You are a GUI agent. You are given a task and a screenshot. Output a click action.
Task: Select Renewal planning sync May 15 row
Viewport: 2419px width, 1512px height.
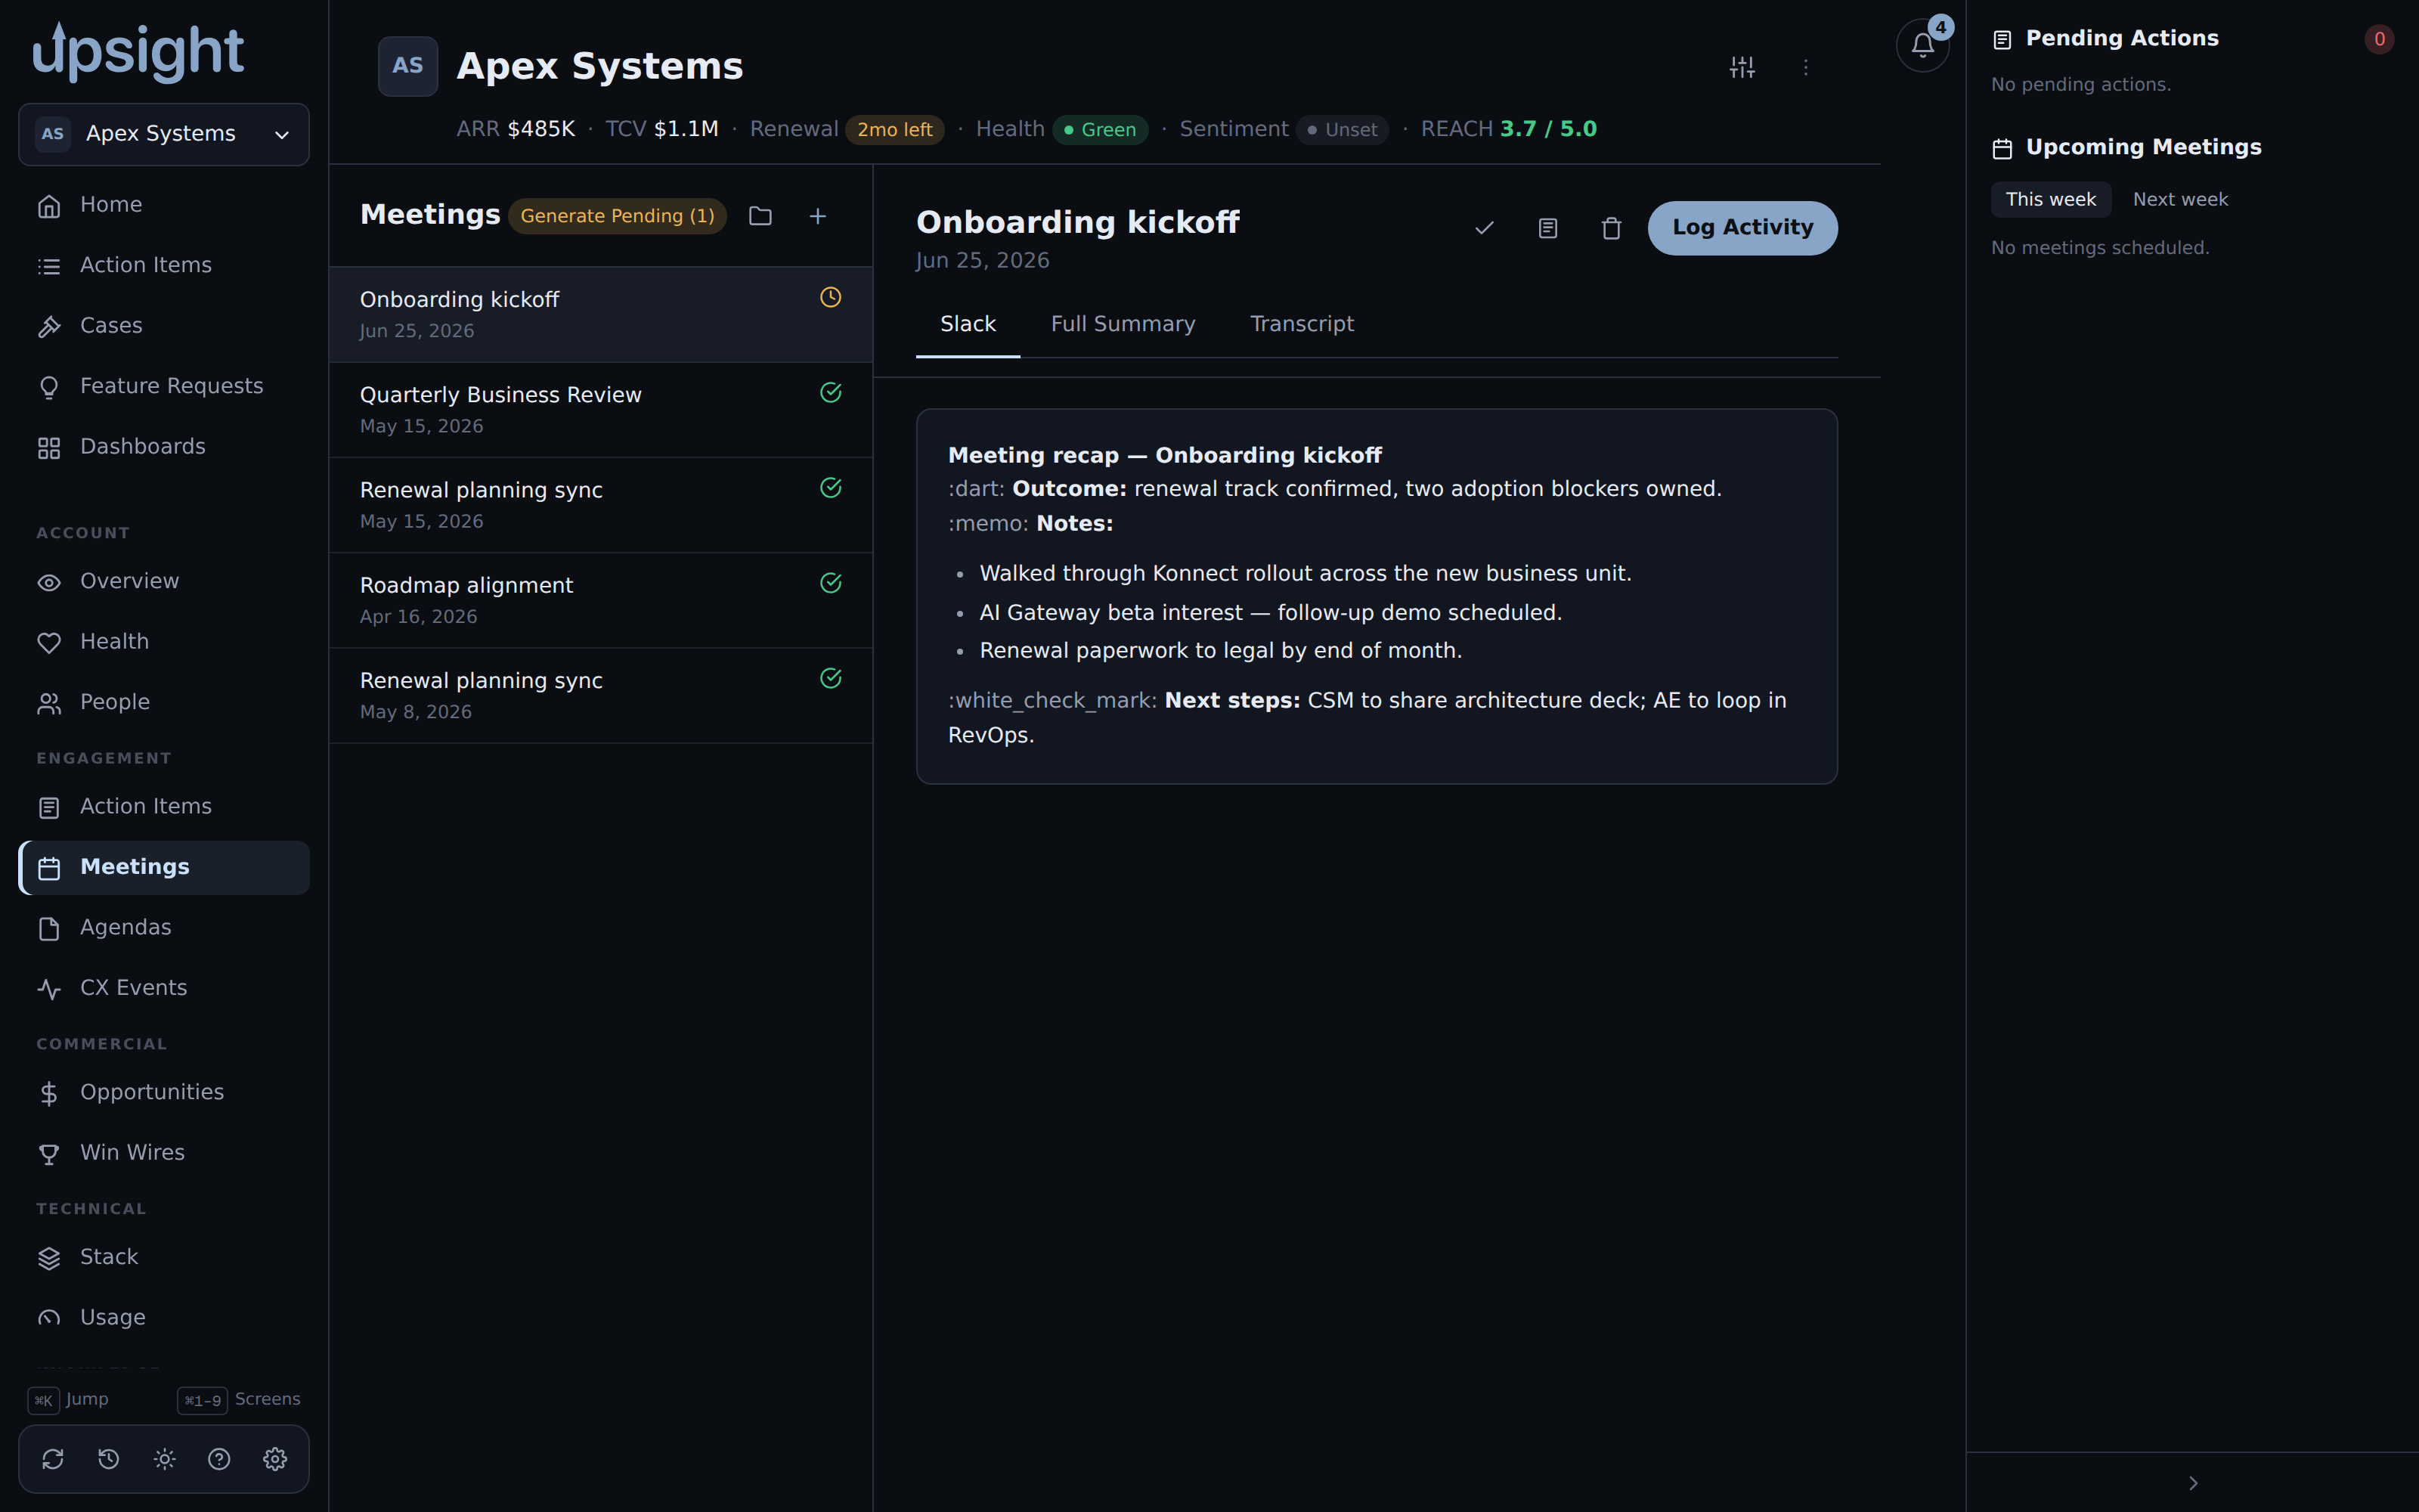click(x=601, y=505)
